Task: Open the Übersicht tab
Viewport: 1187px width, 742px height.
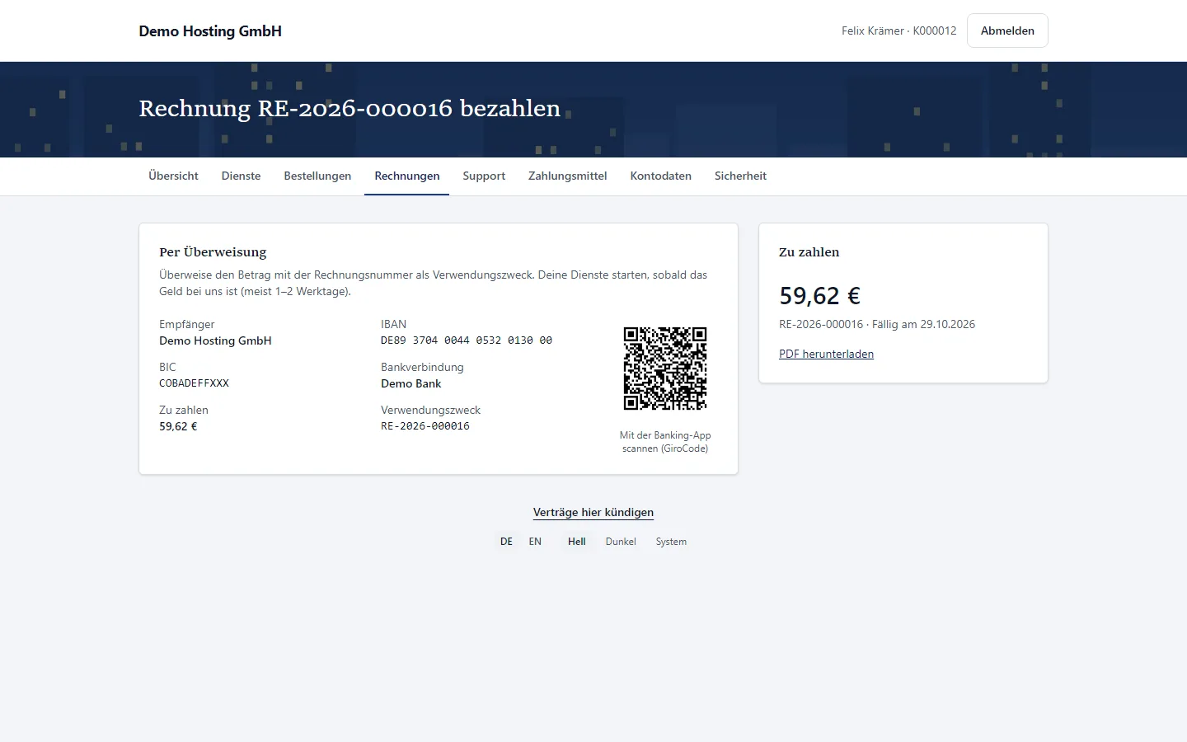Action: tap(173, 176)
